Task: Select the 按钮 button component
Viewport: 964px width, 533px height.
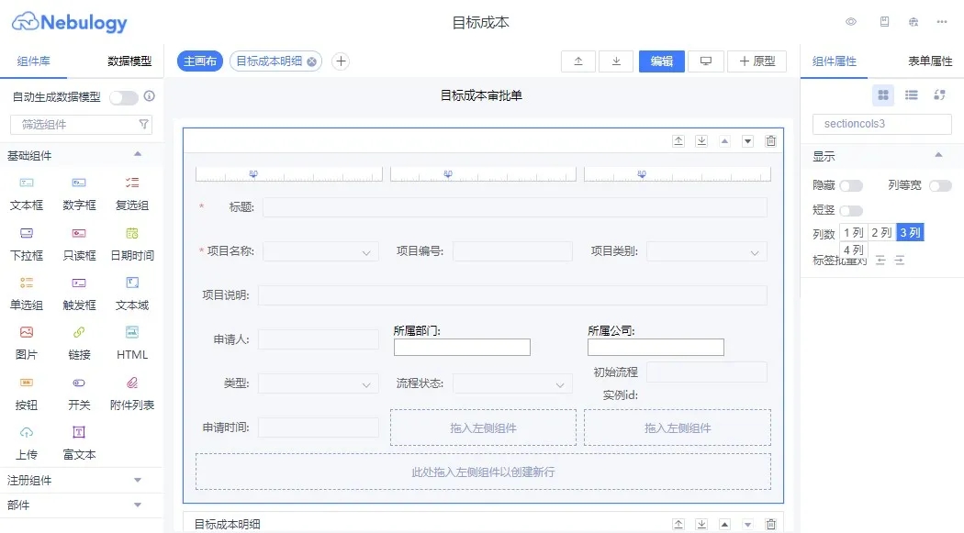Action: (x=27, y=394)
